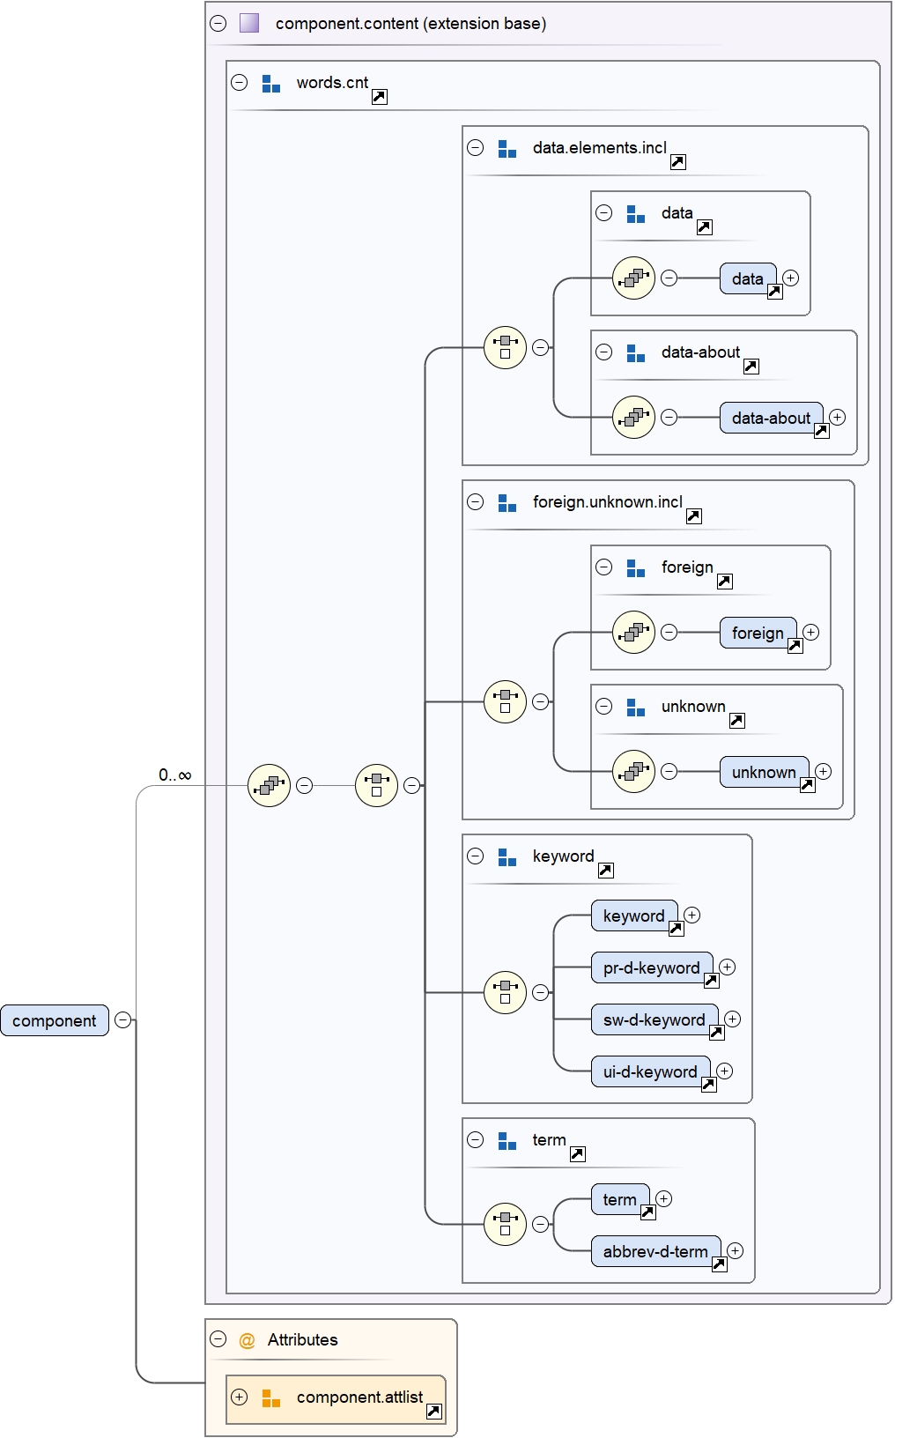This screenshot has height=1438, width=917.
Task: Collapse the component root element children
Action: 123,1020
